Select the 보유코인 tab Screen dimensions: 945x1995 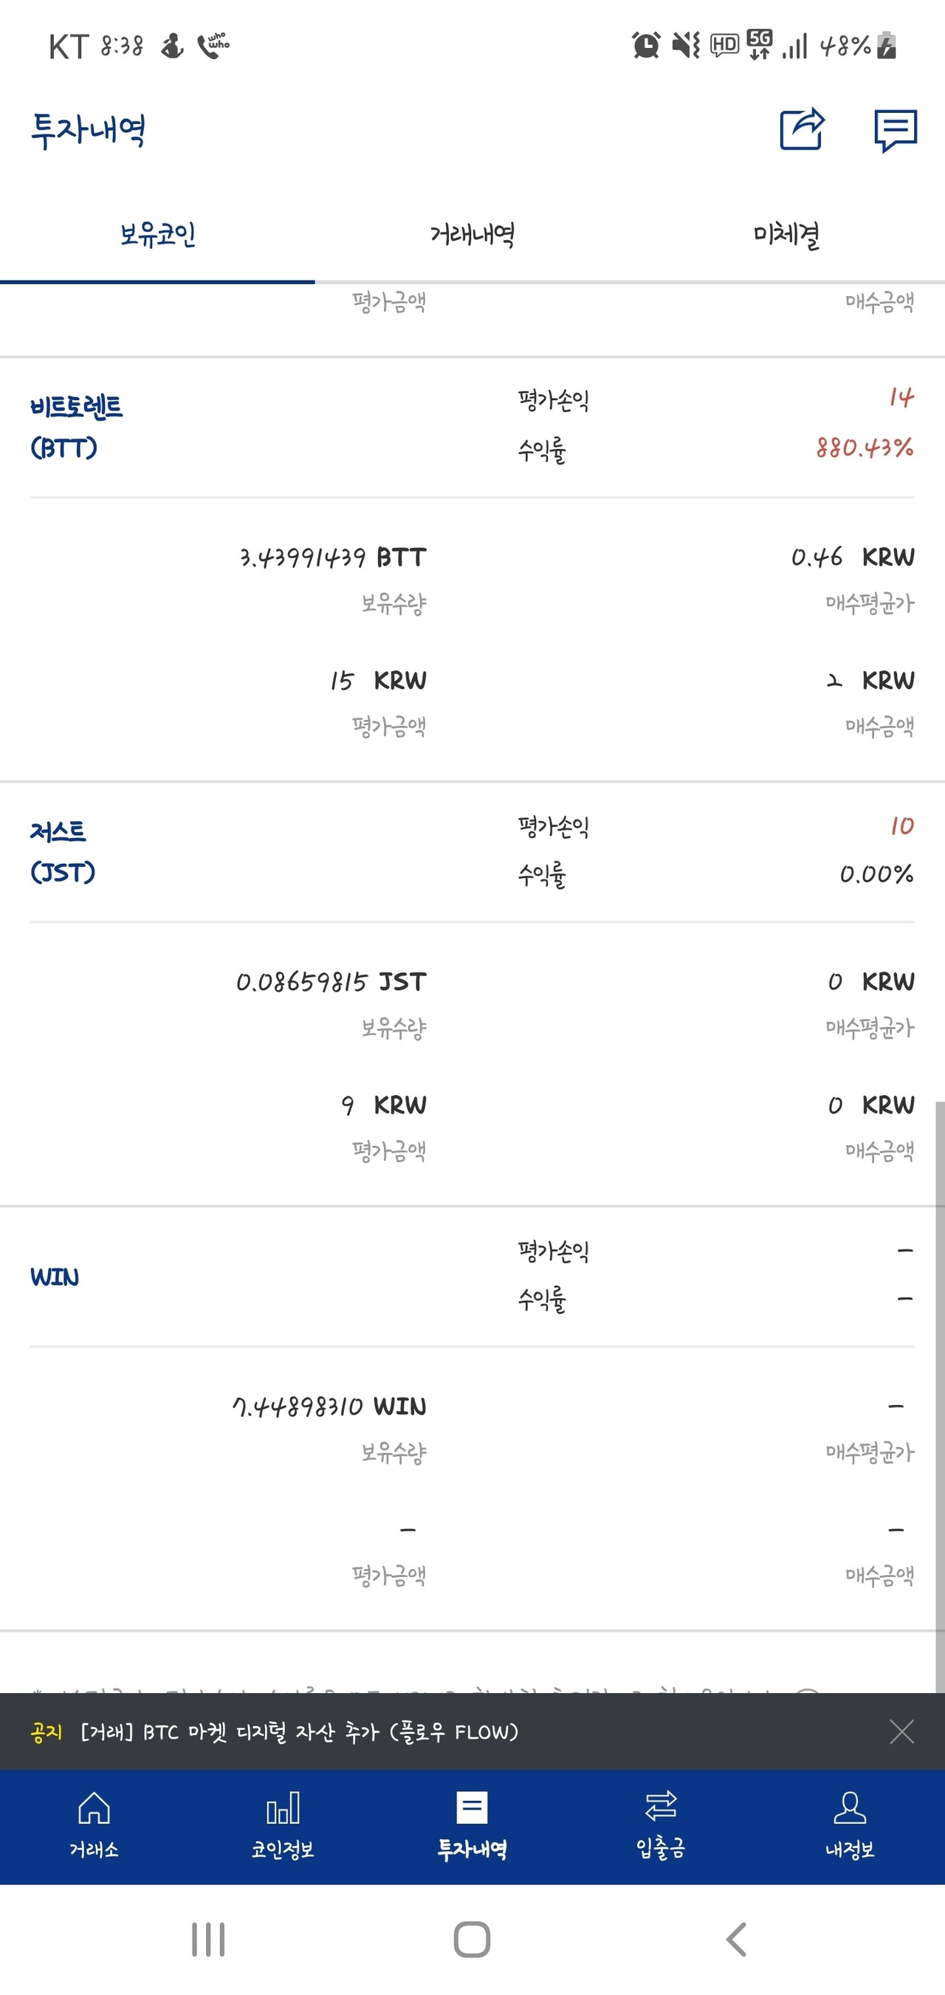click(157, 235)
